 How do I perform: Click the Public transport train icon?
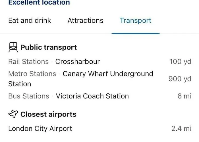(x=13, y=47)
